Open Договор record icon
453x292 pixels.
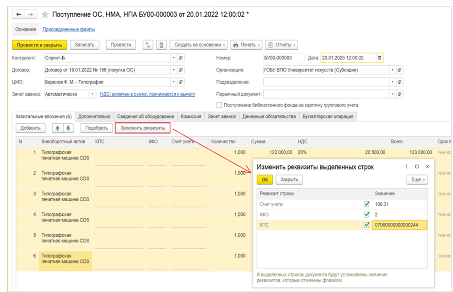coord(180,70)
